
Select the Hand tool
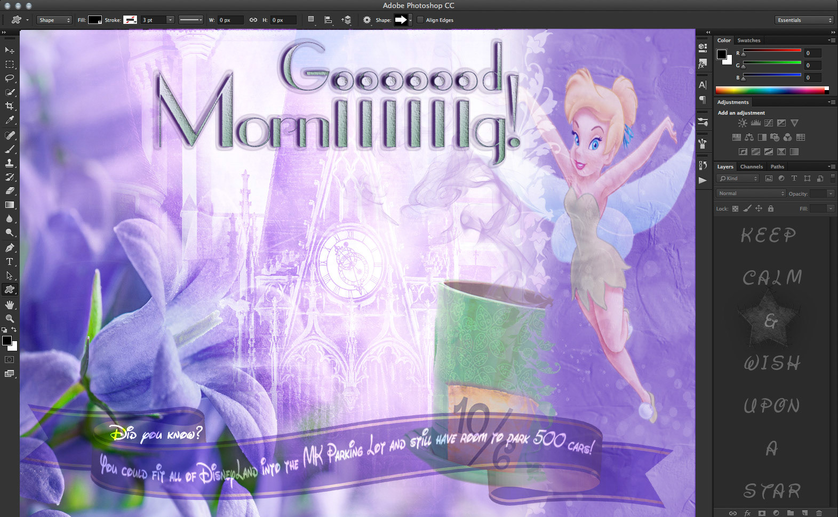(x=9, y=305)
